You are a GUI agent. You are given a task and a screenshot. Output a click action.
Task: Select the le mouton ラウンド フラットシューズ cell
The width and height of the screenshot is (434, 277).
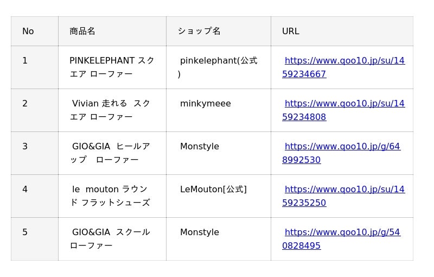112,196
